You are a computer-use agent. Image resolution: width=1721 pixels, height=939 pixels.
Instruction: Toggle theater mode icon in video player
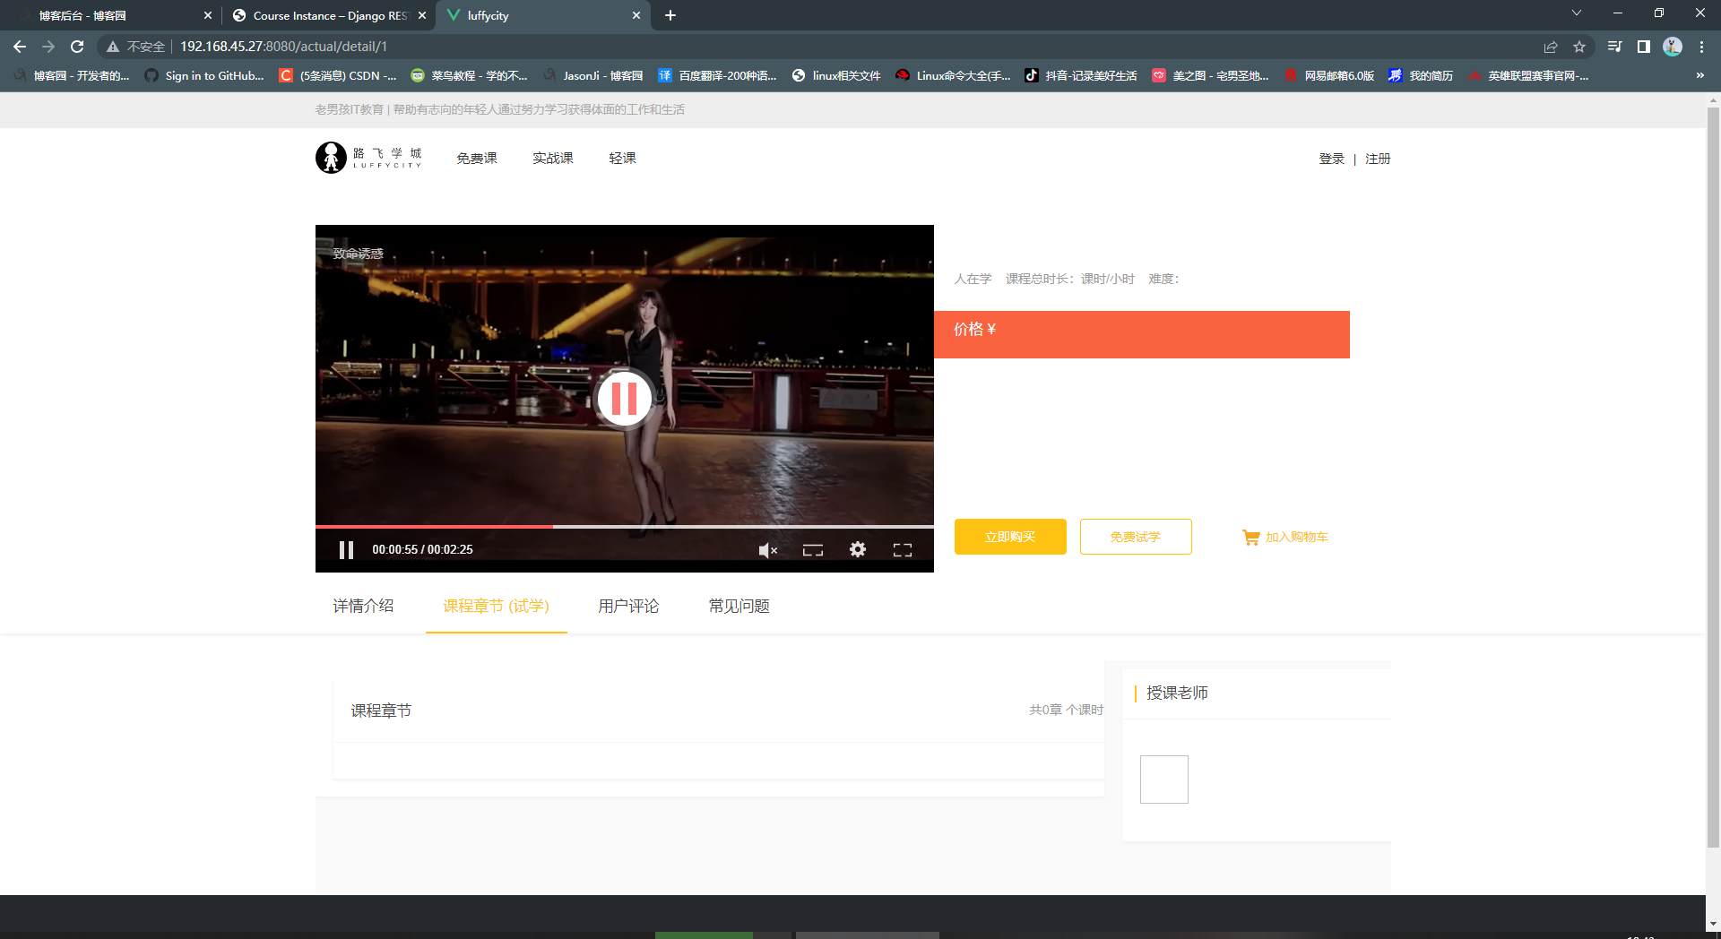pos(813,550)
